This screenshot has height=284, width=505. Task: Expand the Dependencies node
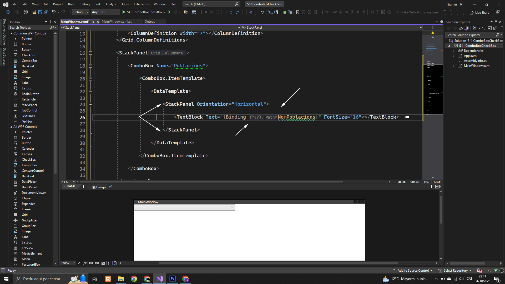(x=453, y=51)
